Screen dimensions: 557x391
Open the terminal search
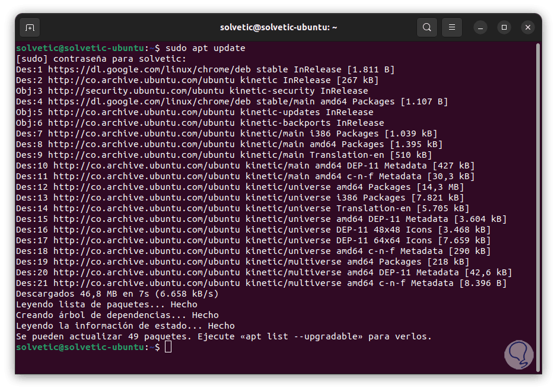coord(426,27)
